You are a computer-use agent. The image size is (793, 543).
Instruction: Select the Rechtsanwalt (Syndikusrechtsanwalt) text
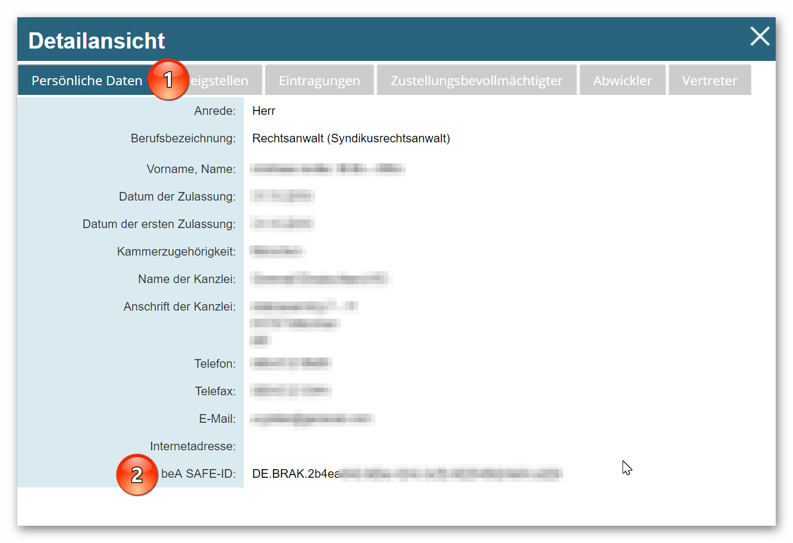pos(351,139)
